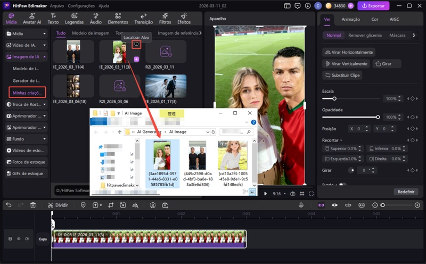Click the delete trash icon in timeline toolbar
Viewport: 426px width, 264px height.
(x=33, y=205)
